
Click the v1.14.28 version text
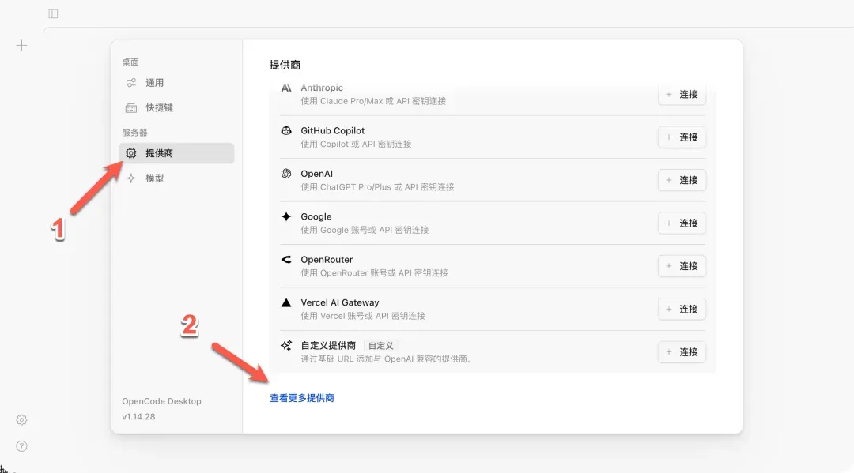point(138,416)
